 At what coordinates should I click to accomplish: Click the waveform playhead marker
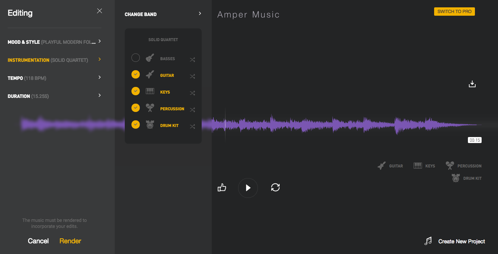225,124
